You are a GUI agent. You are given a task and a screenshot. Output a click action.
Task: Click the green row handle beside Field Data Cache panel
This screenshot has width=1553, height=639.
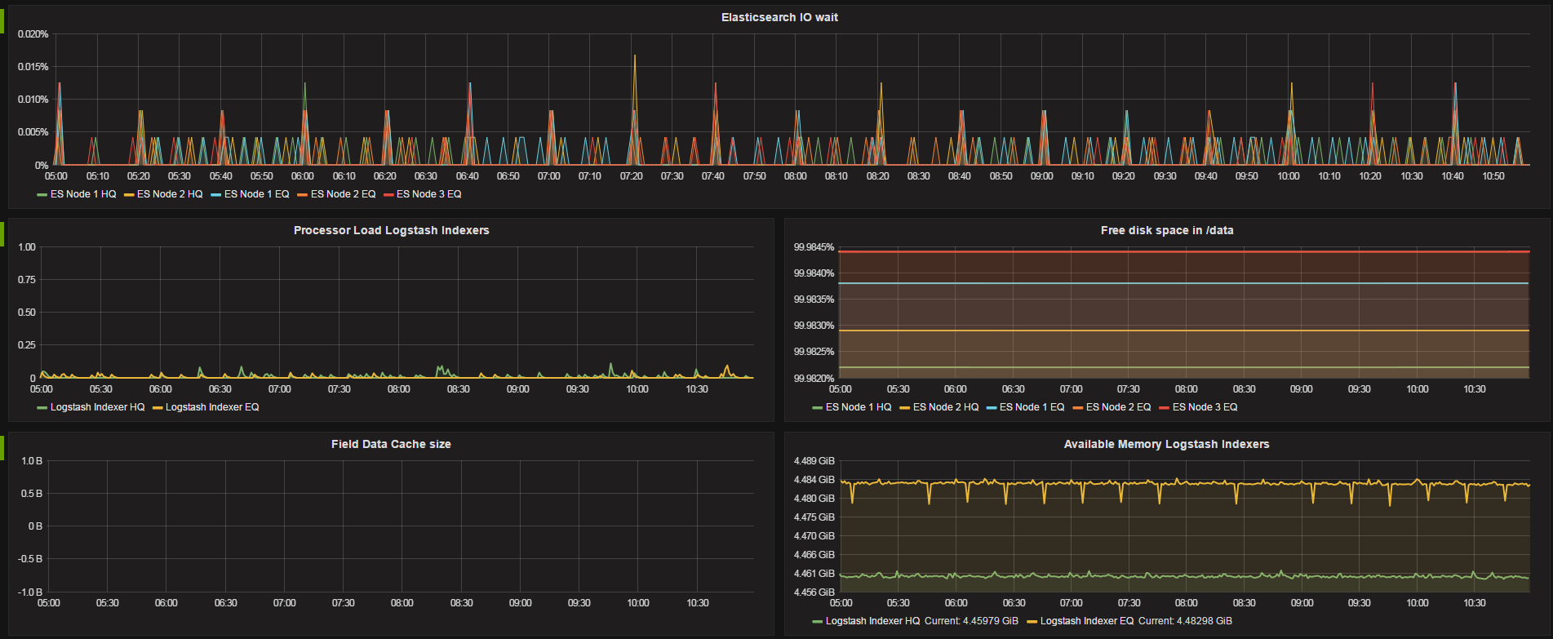click(x=2, y=447)
